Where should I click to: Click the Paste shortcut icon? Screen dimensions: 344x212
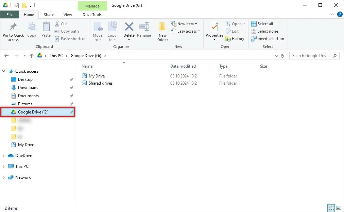coord(70,38)
